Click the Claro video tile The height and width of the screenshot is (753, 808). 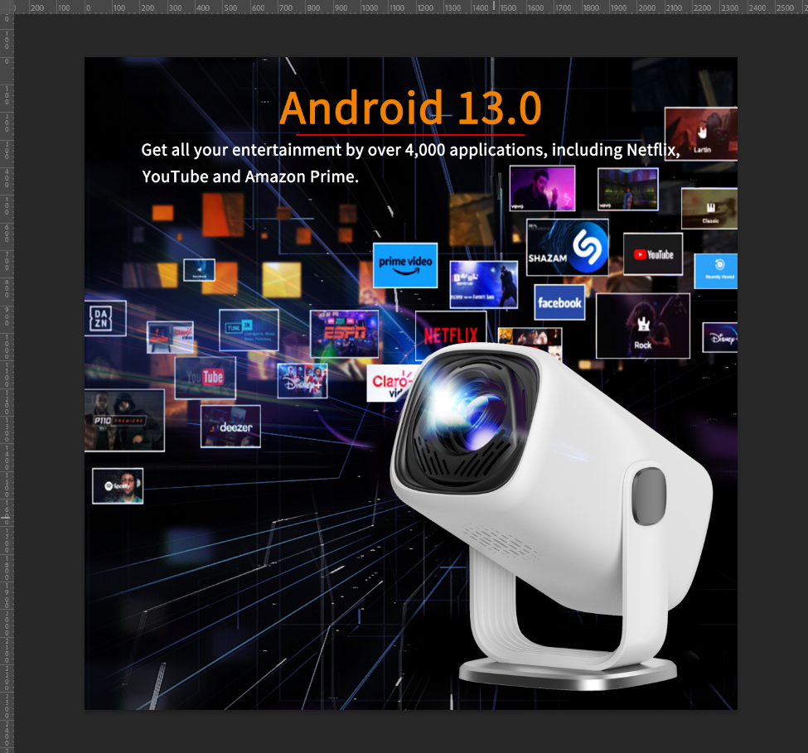pos(389,384)
